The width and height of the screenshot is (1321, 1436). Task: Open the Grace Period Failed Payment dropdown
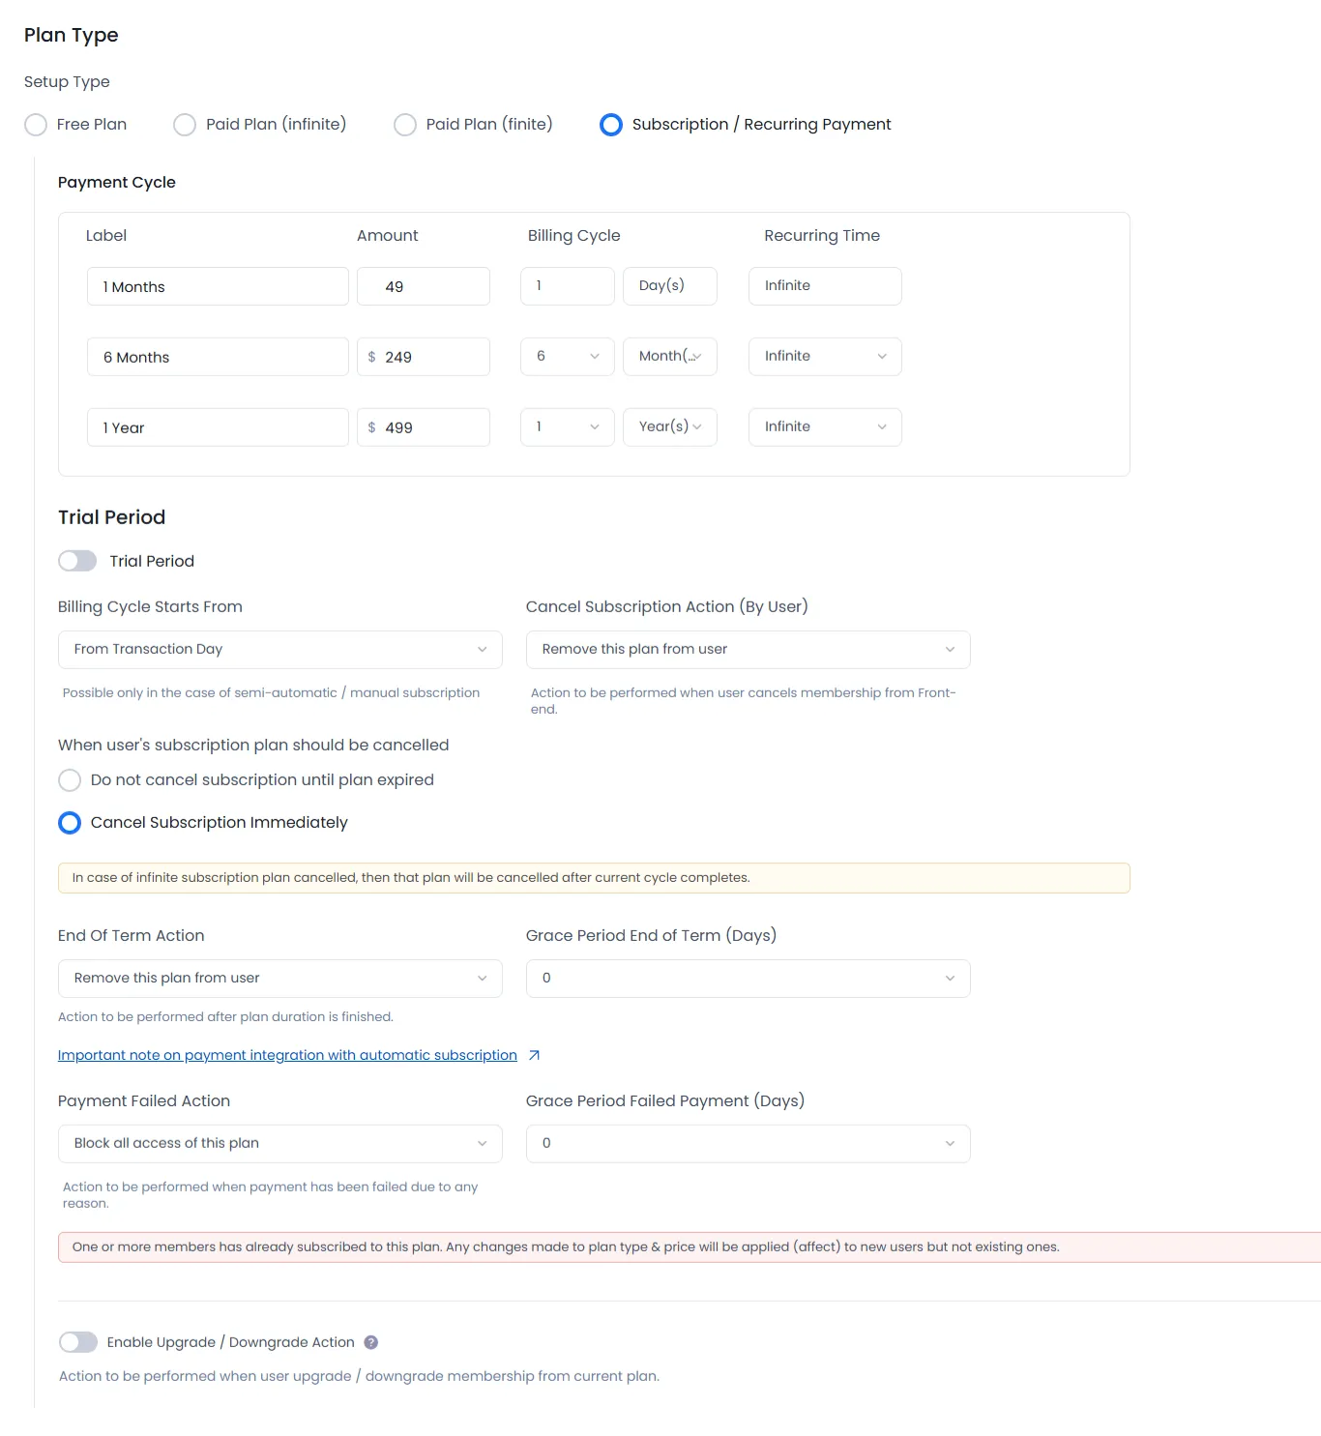point(747,1143)
